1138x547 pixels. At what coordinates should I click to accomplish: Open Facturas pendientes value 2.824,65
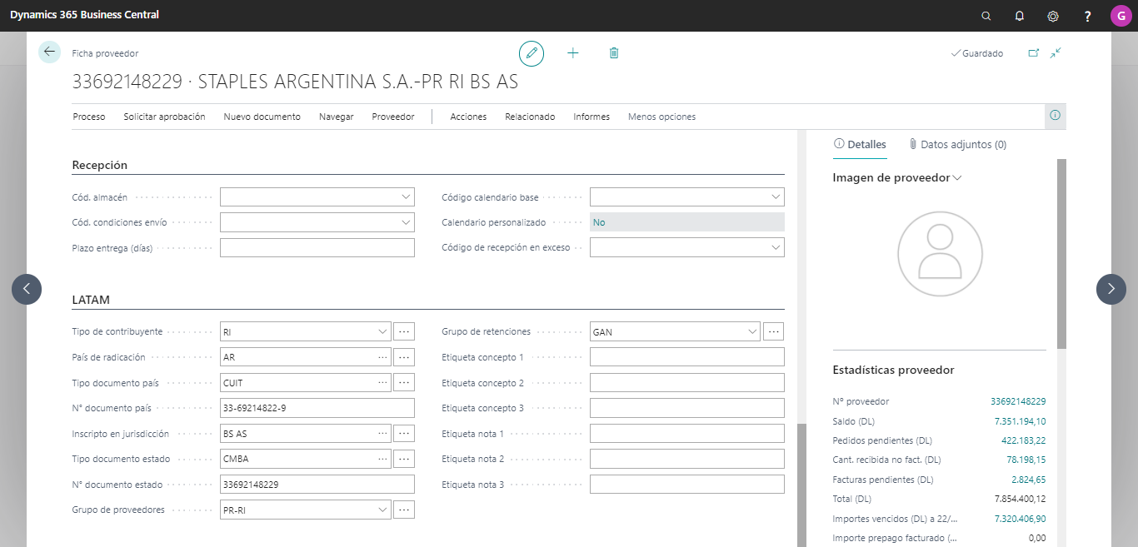(x=1029, y=480)
